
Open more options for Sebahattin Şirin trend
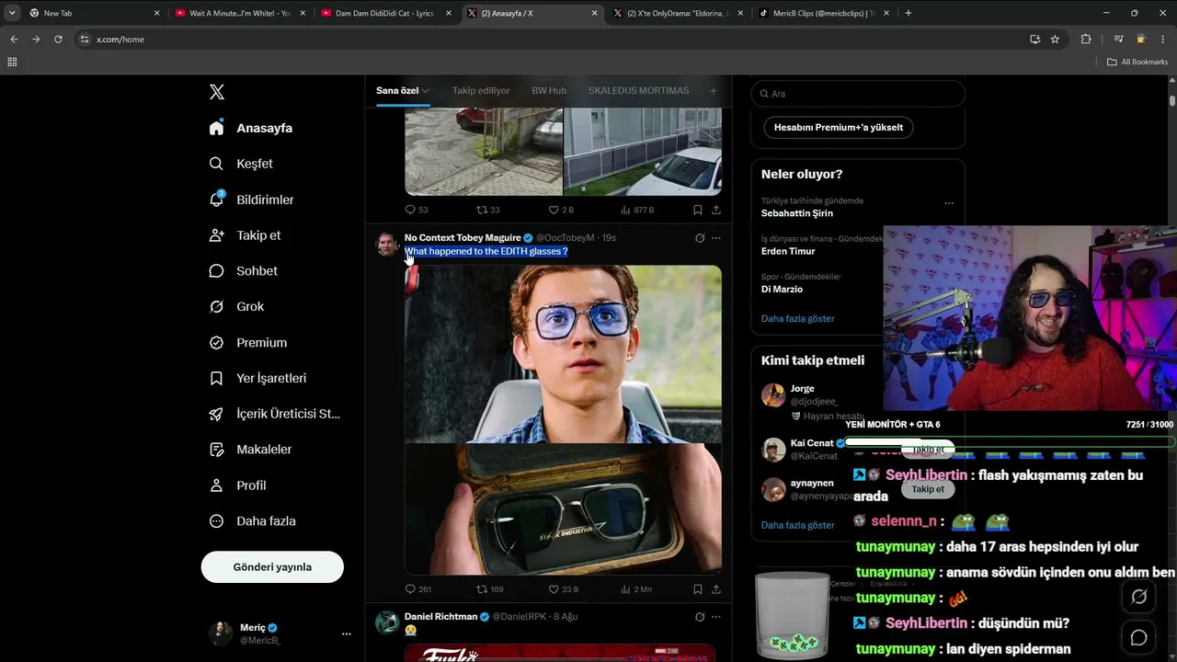pos(949,203)
